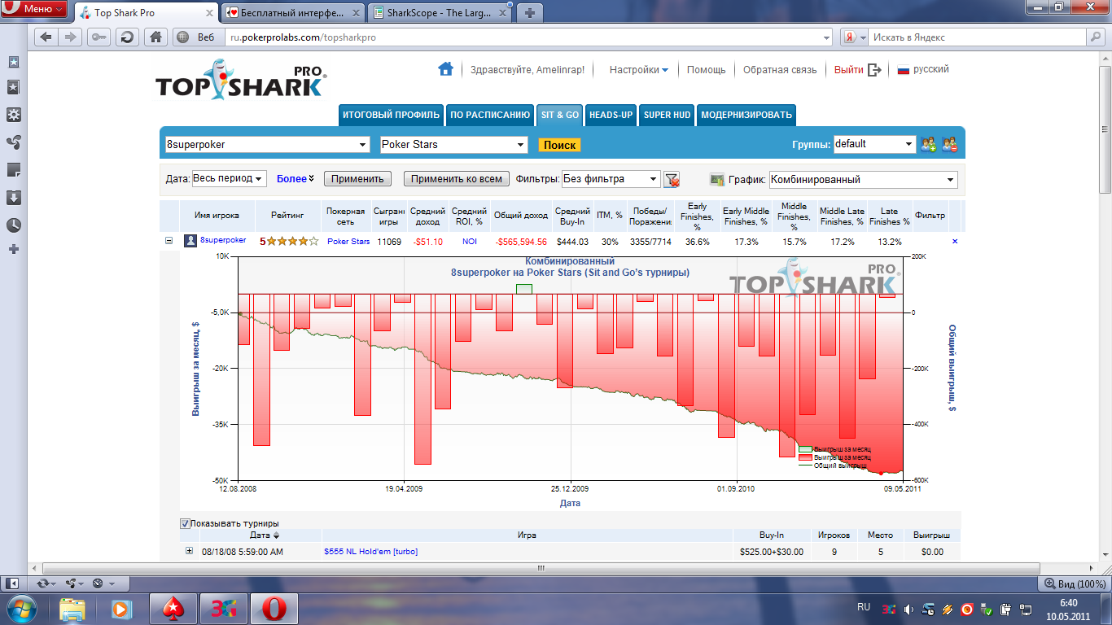Click the clear filter funnel icon
1112x625 pixels.
click(672, 180)
